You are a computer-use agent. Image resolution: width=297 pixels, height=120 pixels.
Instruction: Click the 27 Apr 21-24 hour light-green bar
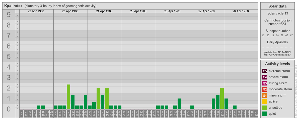[222, 99]
